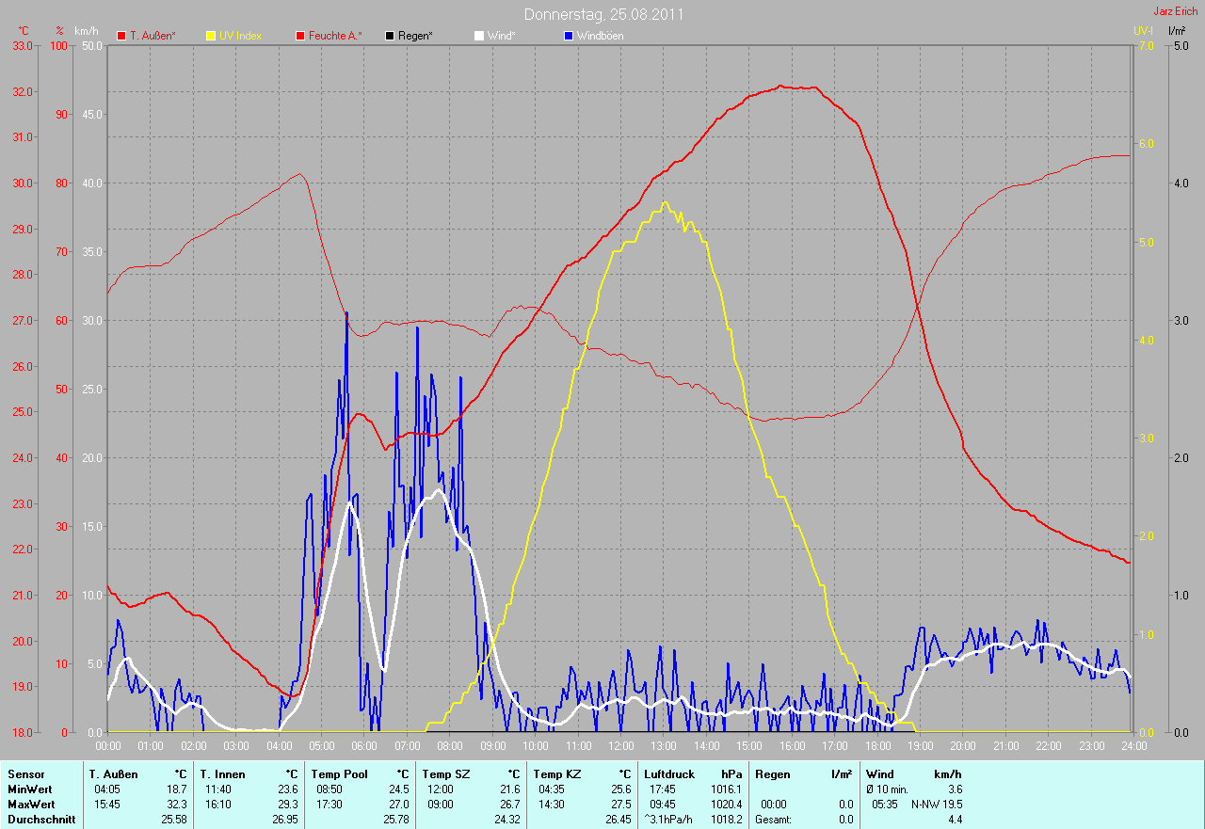Click the "N-NW 19.5" wind gust value
1205x829 pixels.
click(937, 805)
